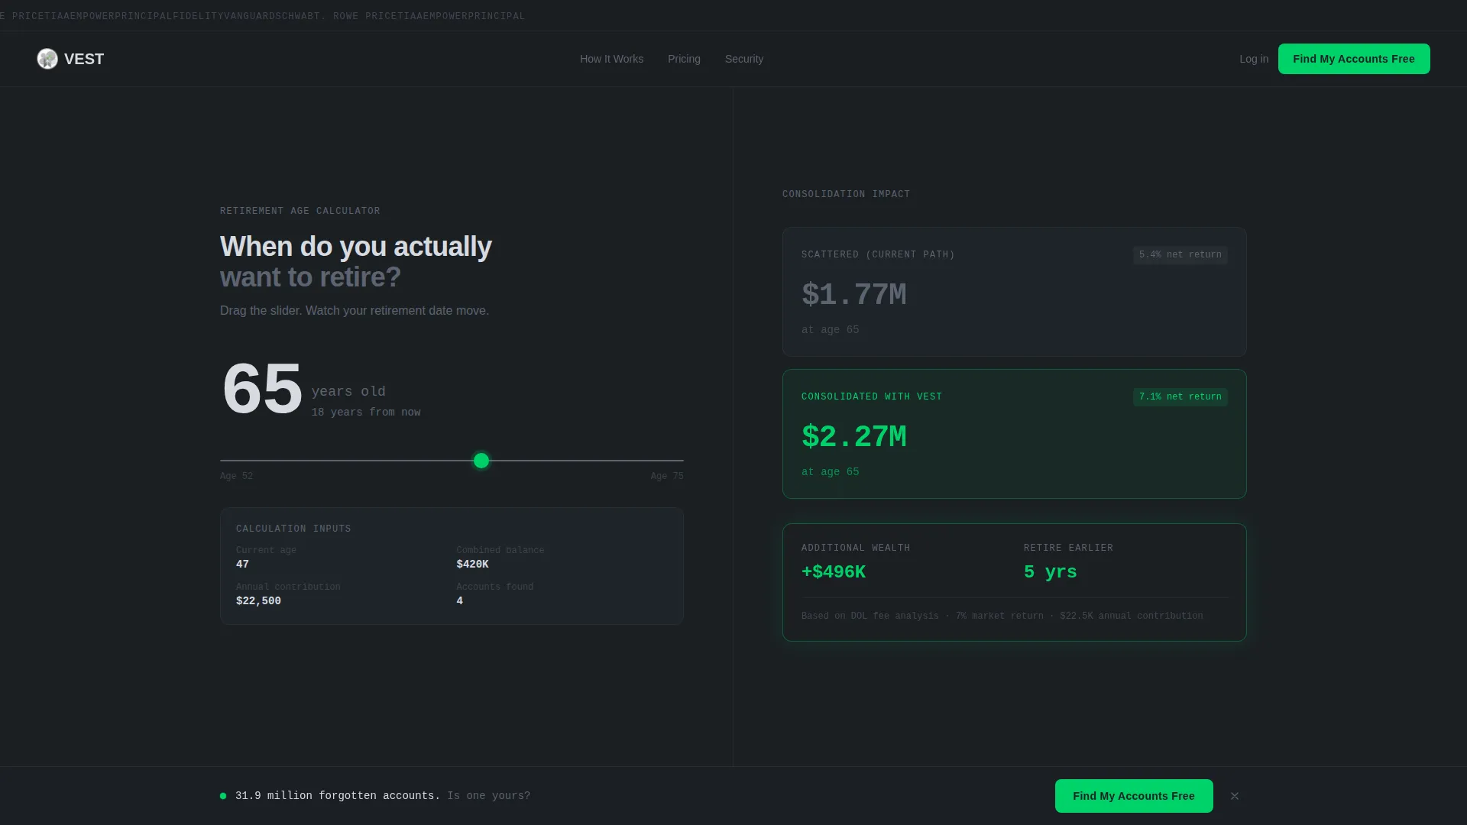
Task: Click the +$496K additional wealth figure
Action: coord(834,572)
